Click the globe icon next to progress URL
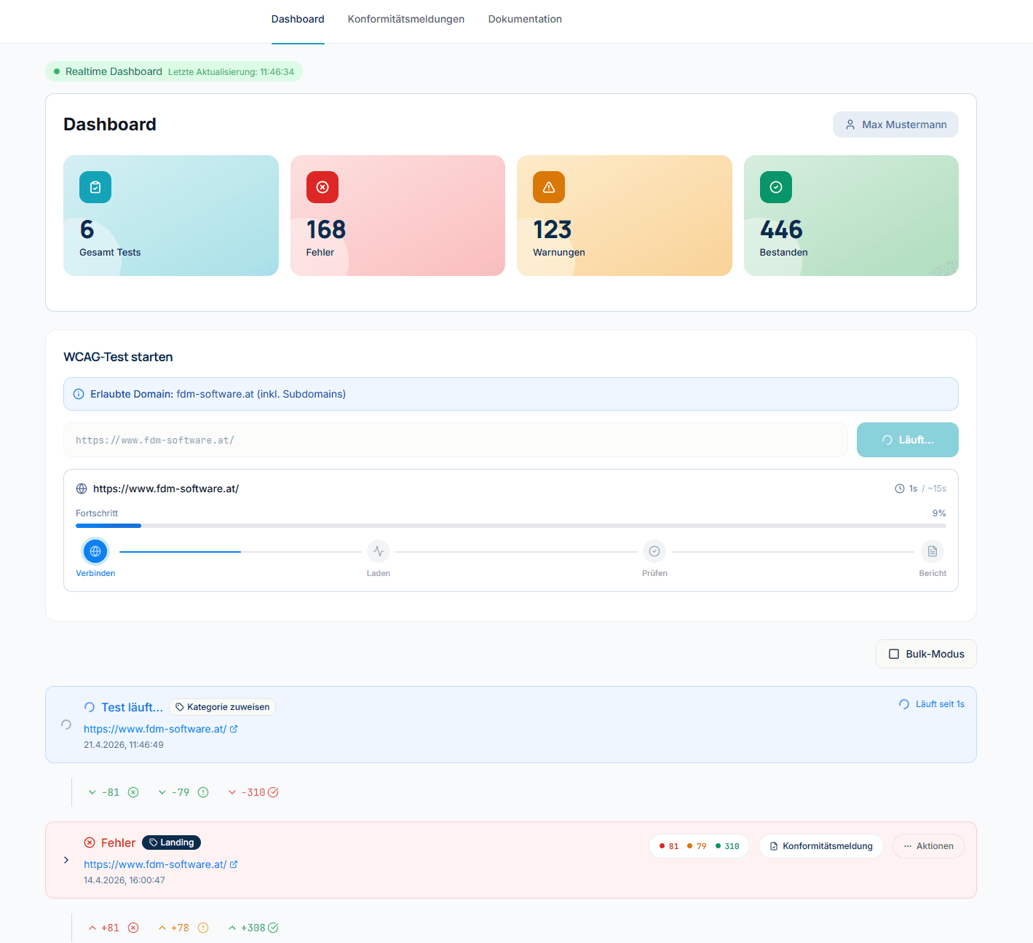This screenshot has height=943, width=1033. 82,489
